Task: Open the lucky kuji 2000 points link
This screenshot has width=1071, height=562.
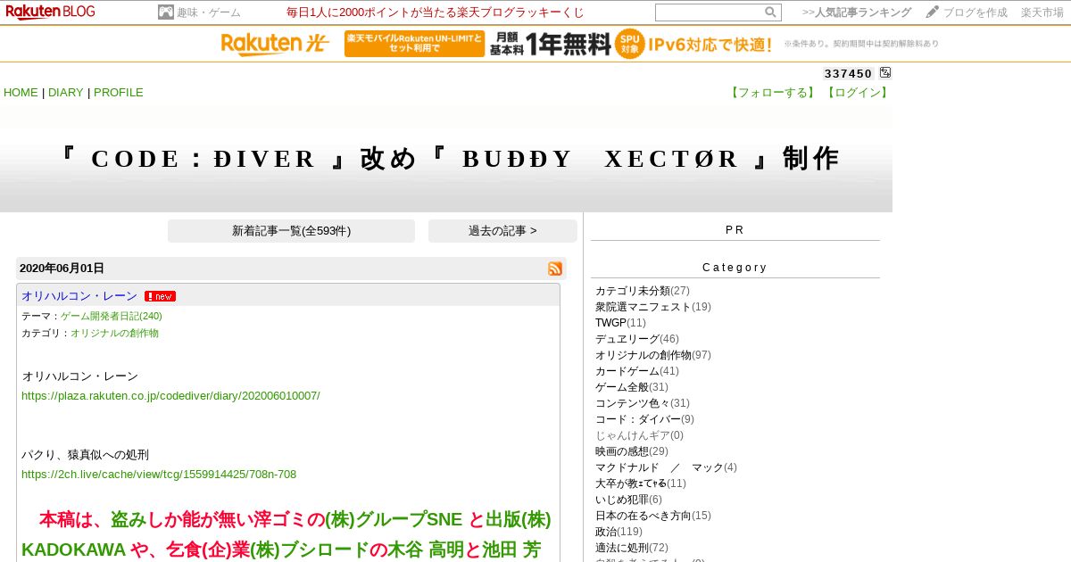Action: point(436,12)
